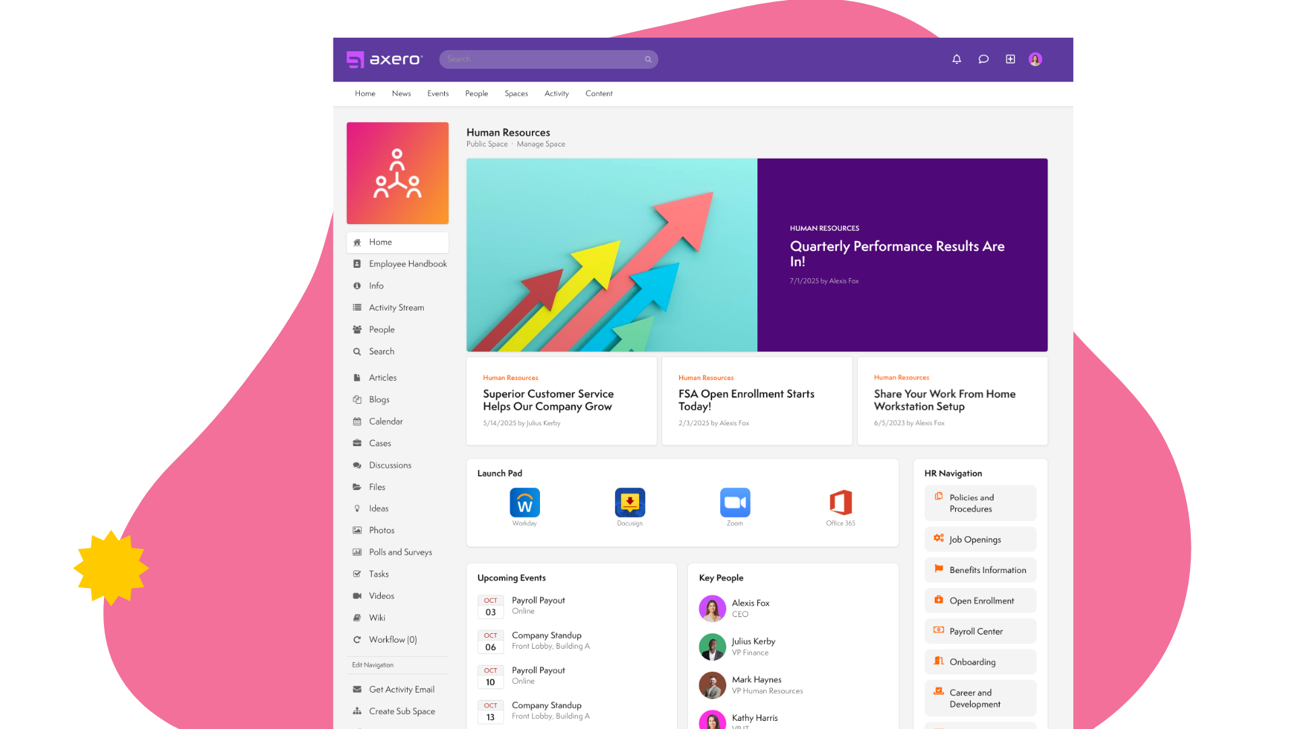The image size is (1296, 729).
Task: Launch Workday from the Launch Pad
Action: click(x=524, y=502)
